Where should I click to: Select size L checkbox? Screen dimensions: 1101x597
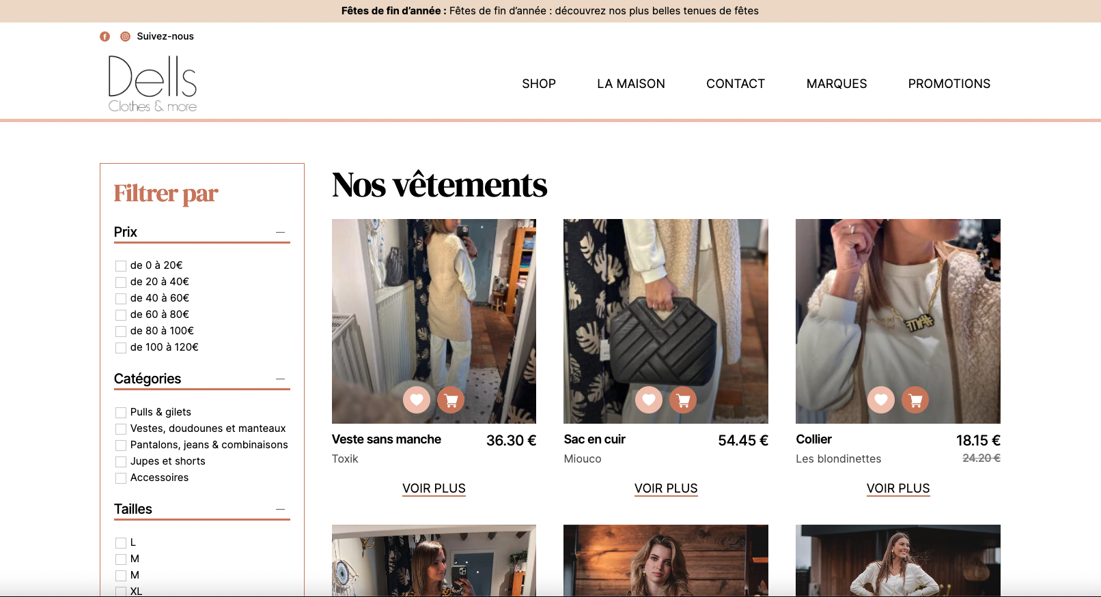click(x=121, y=543)
